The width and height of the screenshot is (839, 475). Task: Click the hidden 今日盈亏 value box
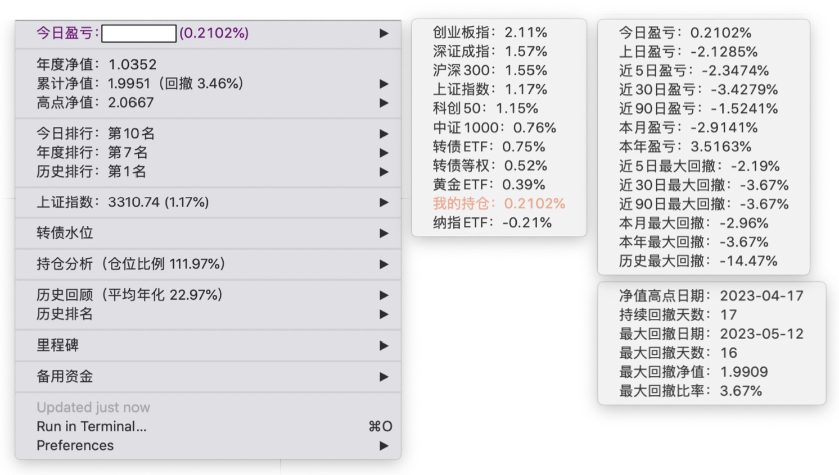pos(139,33)
